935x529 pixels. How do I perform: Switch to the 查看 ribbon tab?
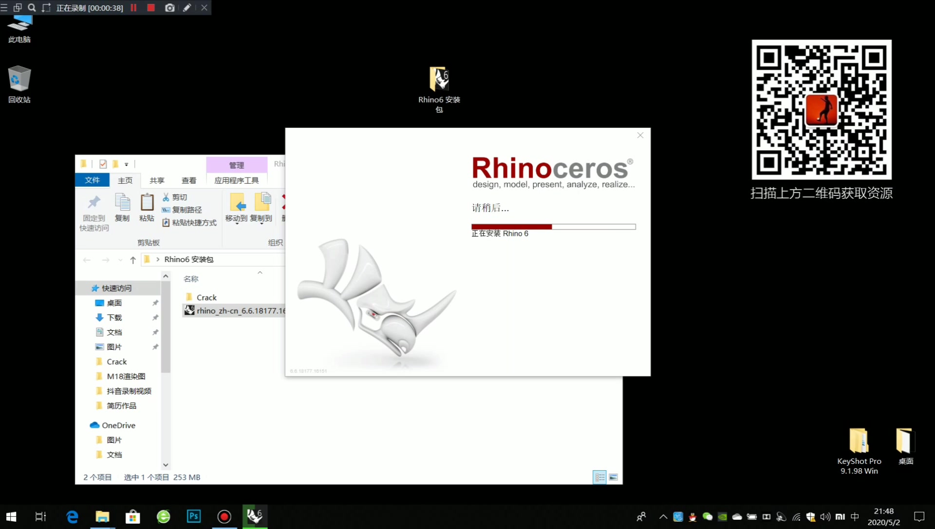pos(188,180)
